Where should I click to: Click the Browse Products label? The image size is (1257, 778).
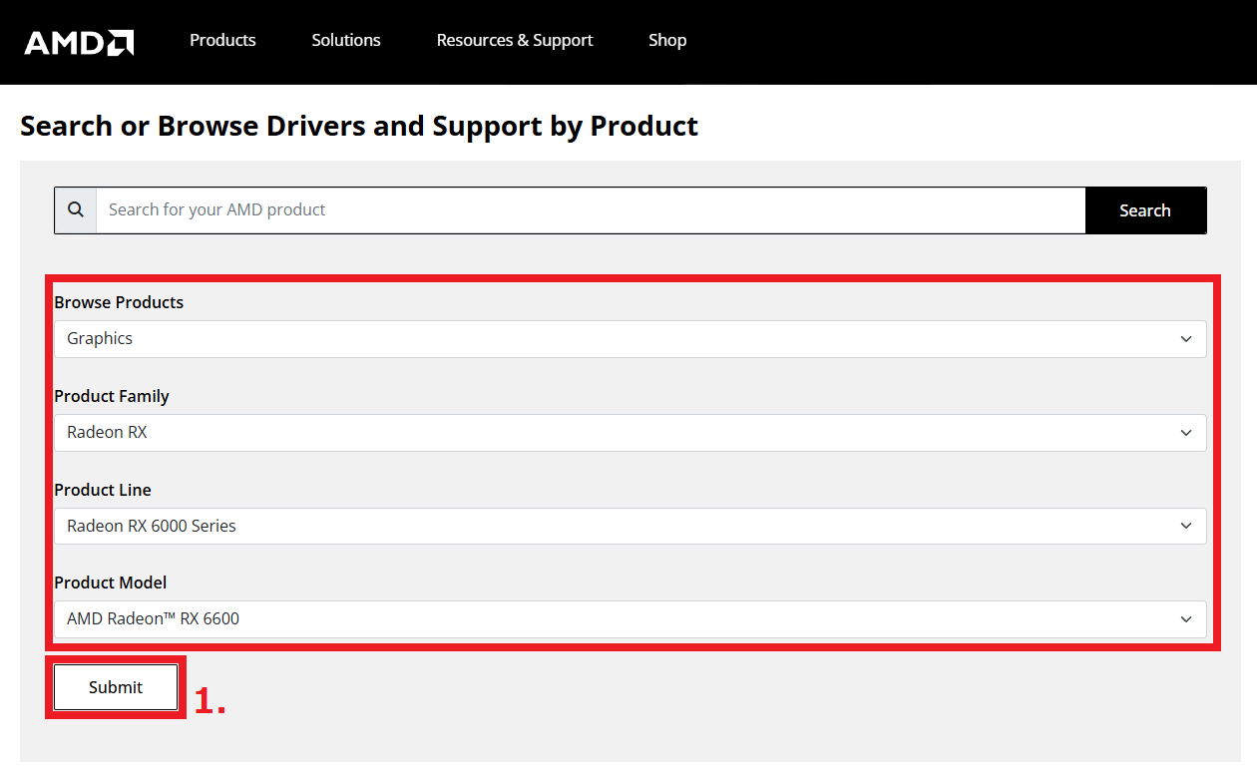[119, 302]
